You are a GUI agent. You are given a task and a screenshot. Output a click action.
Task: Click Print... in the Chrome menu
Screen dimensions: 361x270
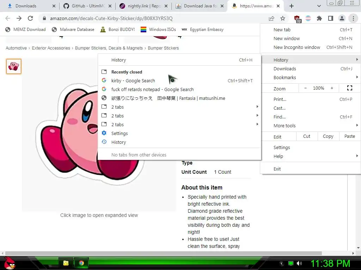pyautogui.click(x=311, y=99)
